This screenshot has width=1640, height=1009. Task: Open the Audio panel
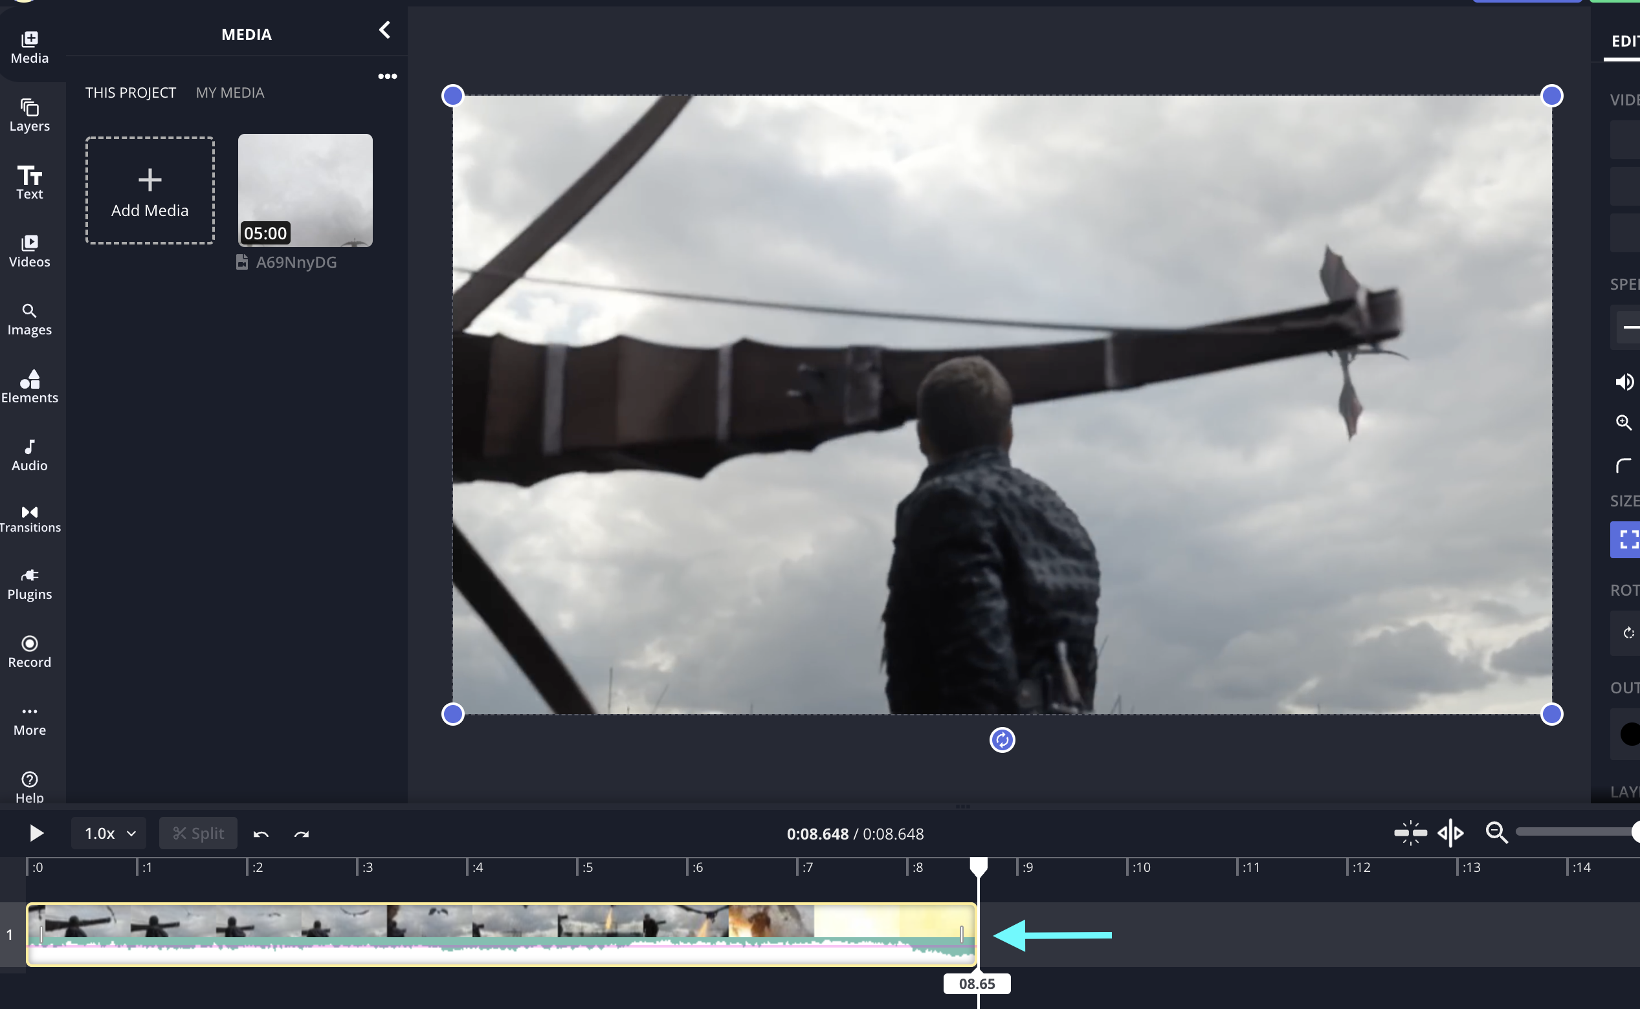29,454
